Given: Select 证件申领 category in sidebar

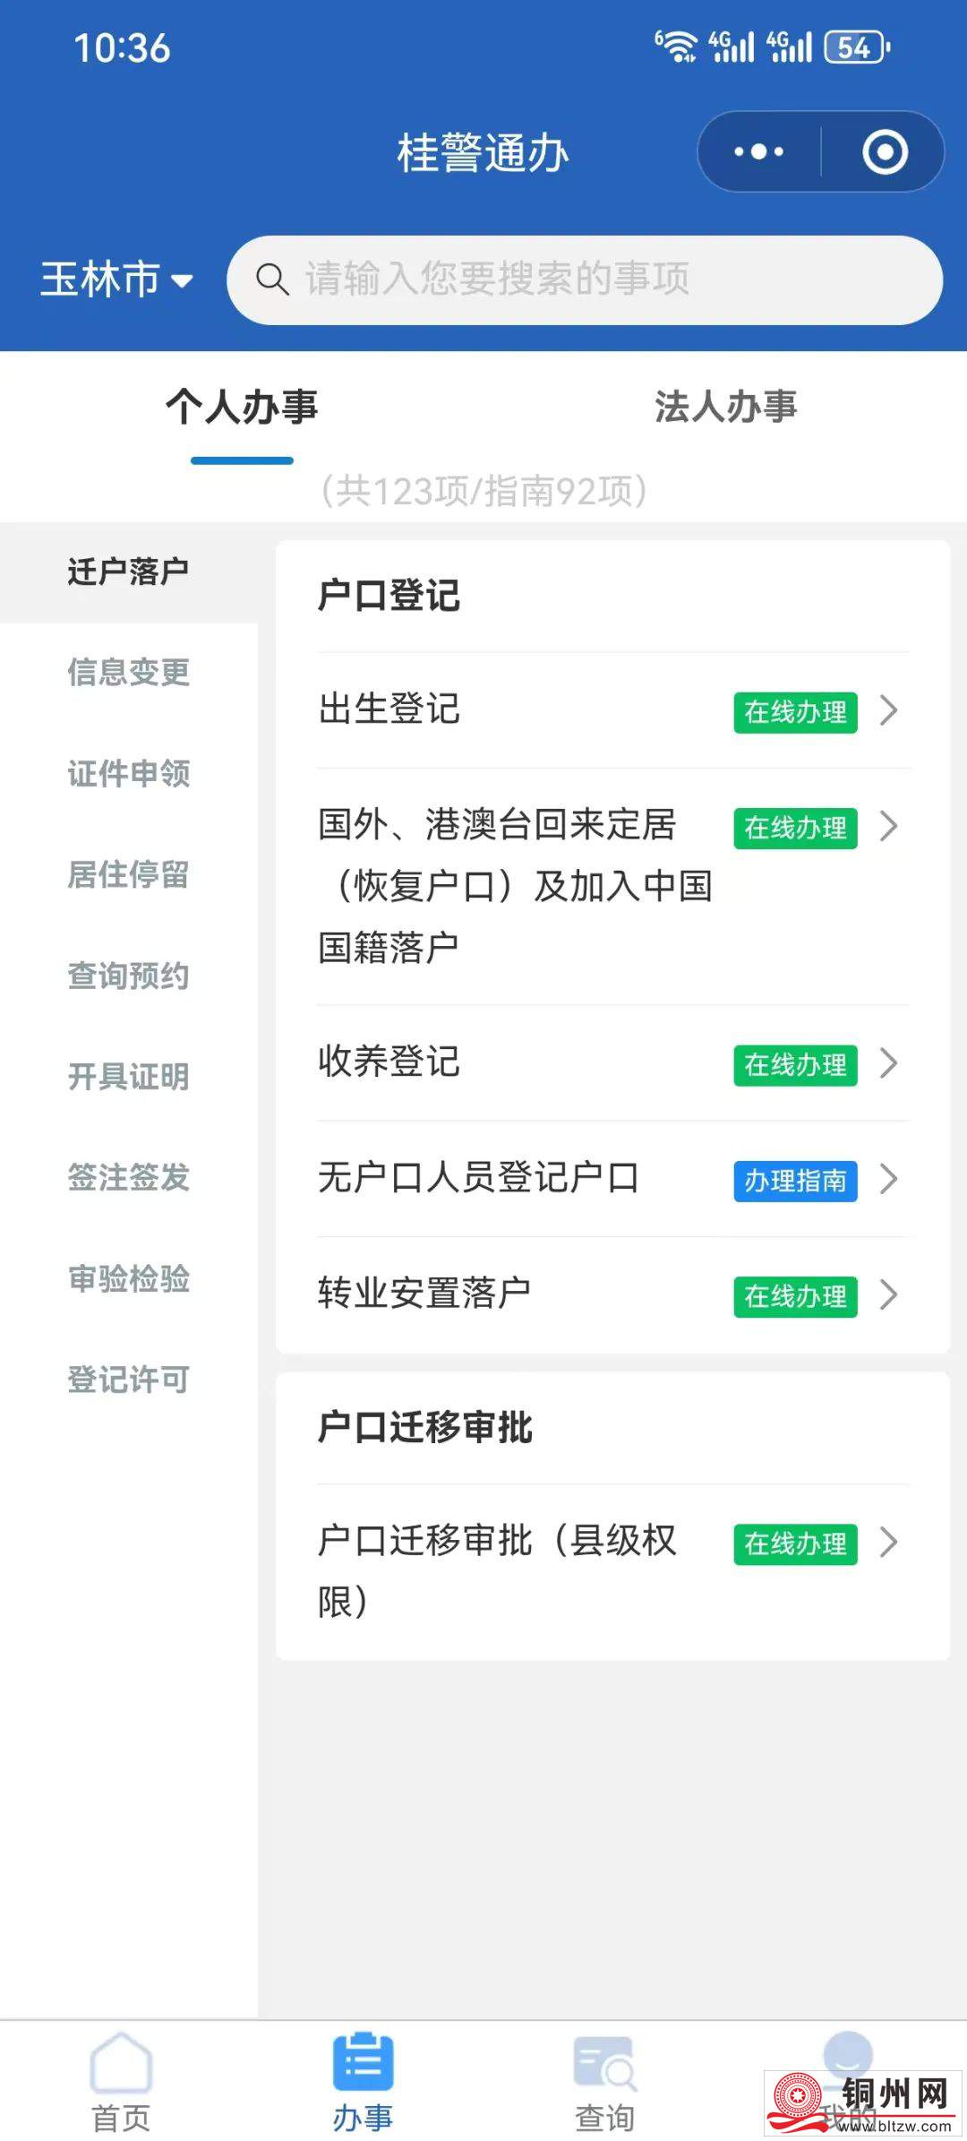Looking at the screenshot, I should pyautogui.click(x=129, y=774).
